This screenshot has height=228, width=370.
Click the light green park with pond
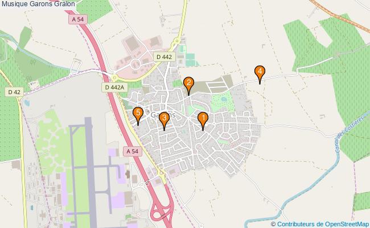click(x=222, y=102)
